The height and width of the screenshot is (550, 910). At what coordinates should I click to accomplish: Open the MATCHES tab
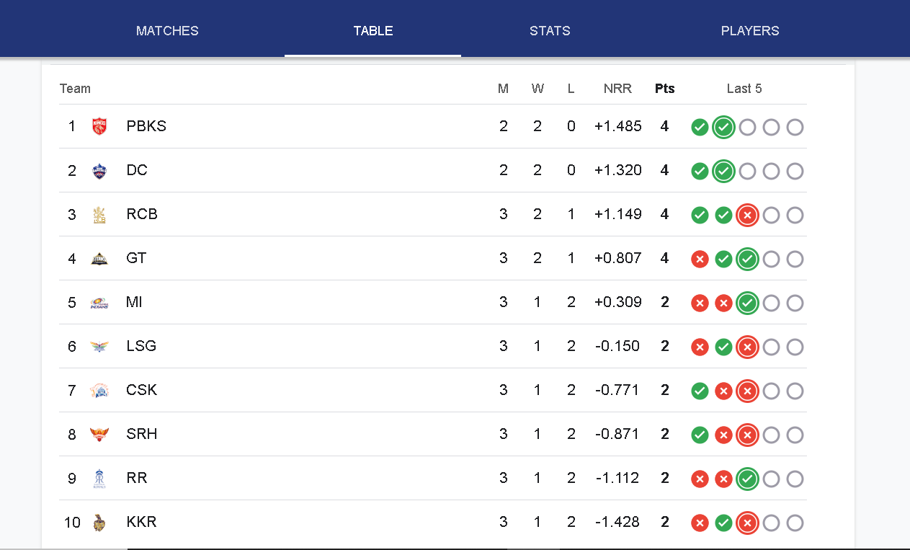(167, 31)
